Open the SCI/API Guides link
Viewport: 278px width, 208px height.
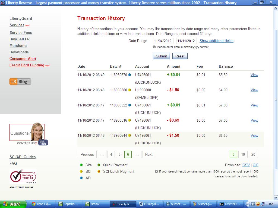coord(23,157)
